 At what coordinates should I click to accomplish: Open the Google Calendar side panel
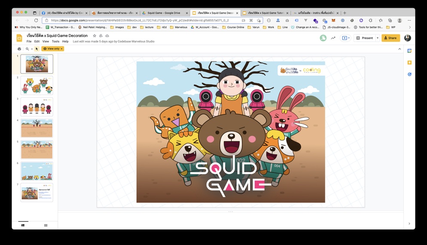coord(409,51)
